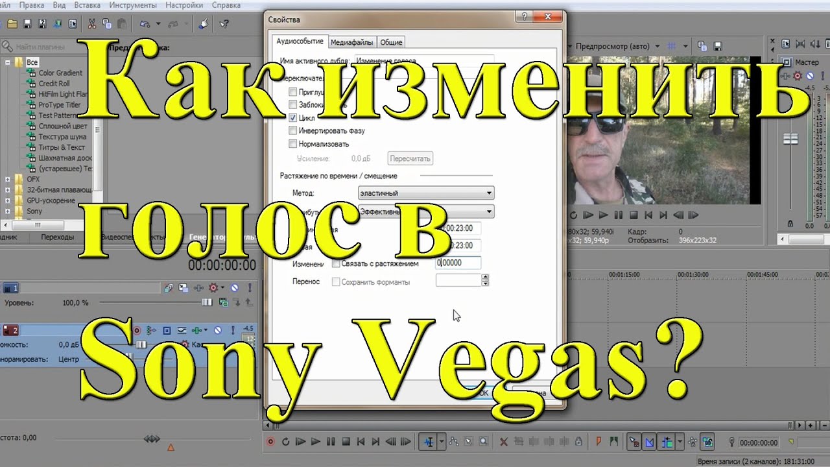Toggle the Цикл checkbox

coord(293,117)
